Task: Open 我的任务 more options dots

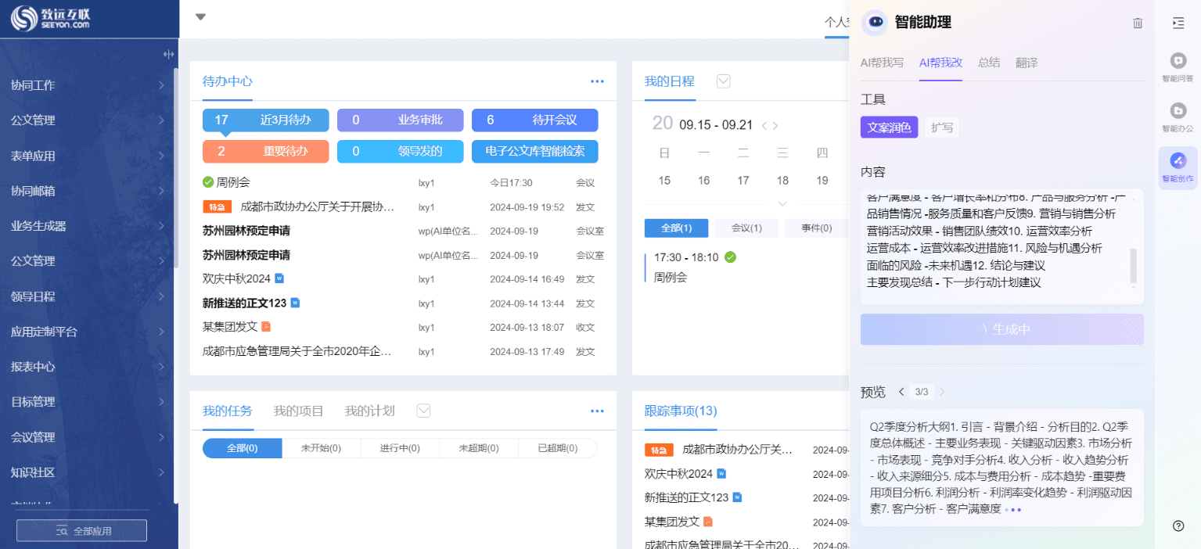Action: click(x=597, y=411)
